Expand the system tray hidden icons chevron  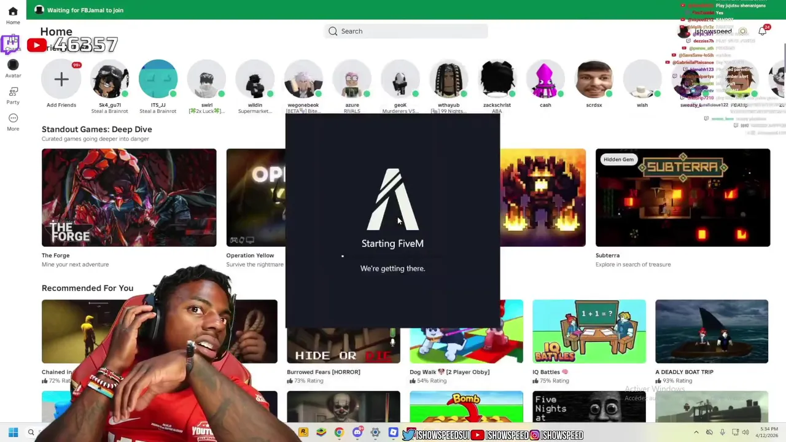[x=696, y=433]
